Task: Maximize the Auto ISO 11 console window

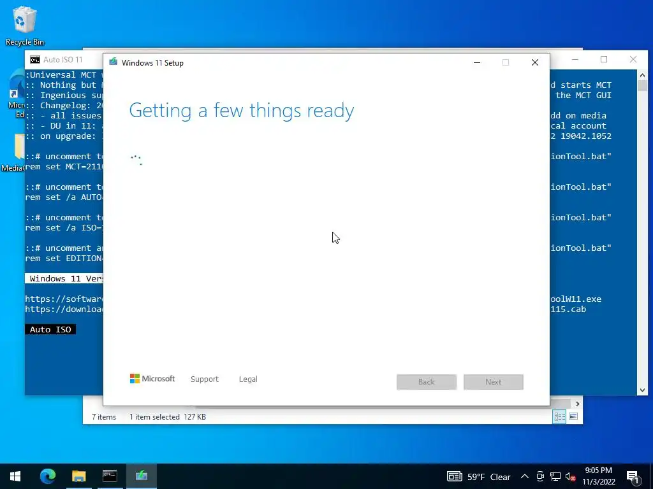Action: pyautogui.click(x=604, y=59)
